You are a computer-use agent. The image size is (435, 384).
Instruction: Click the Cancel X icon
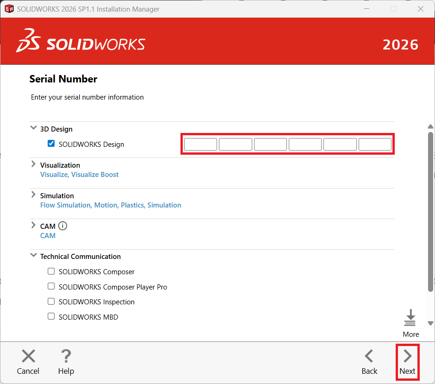click(28, 356)
